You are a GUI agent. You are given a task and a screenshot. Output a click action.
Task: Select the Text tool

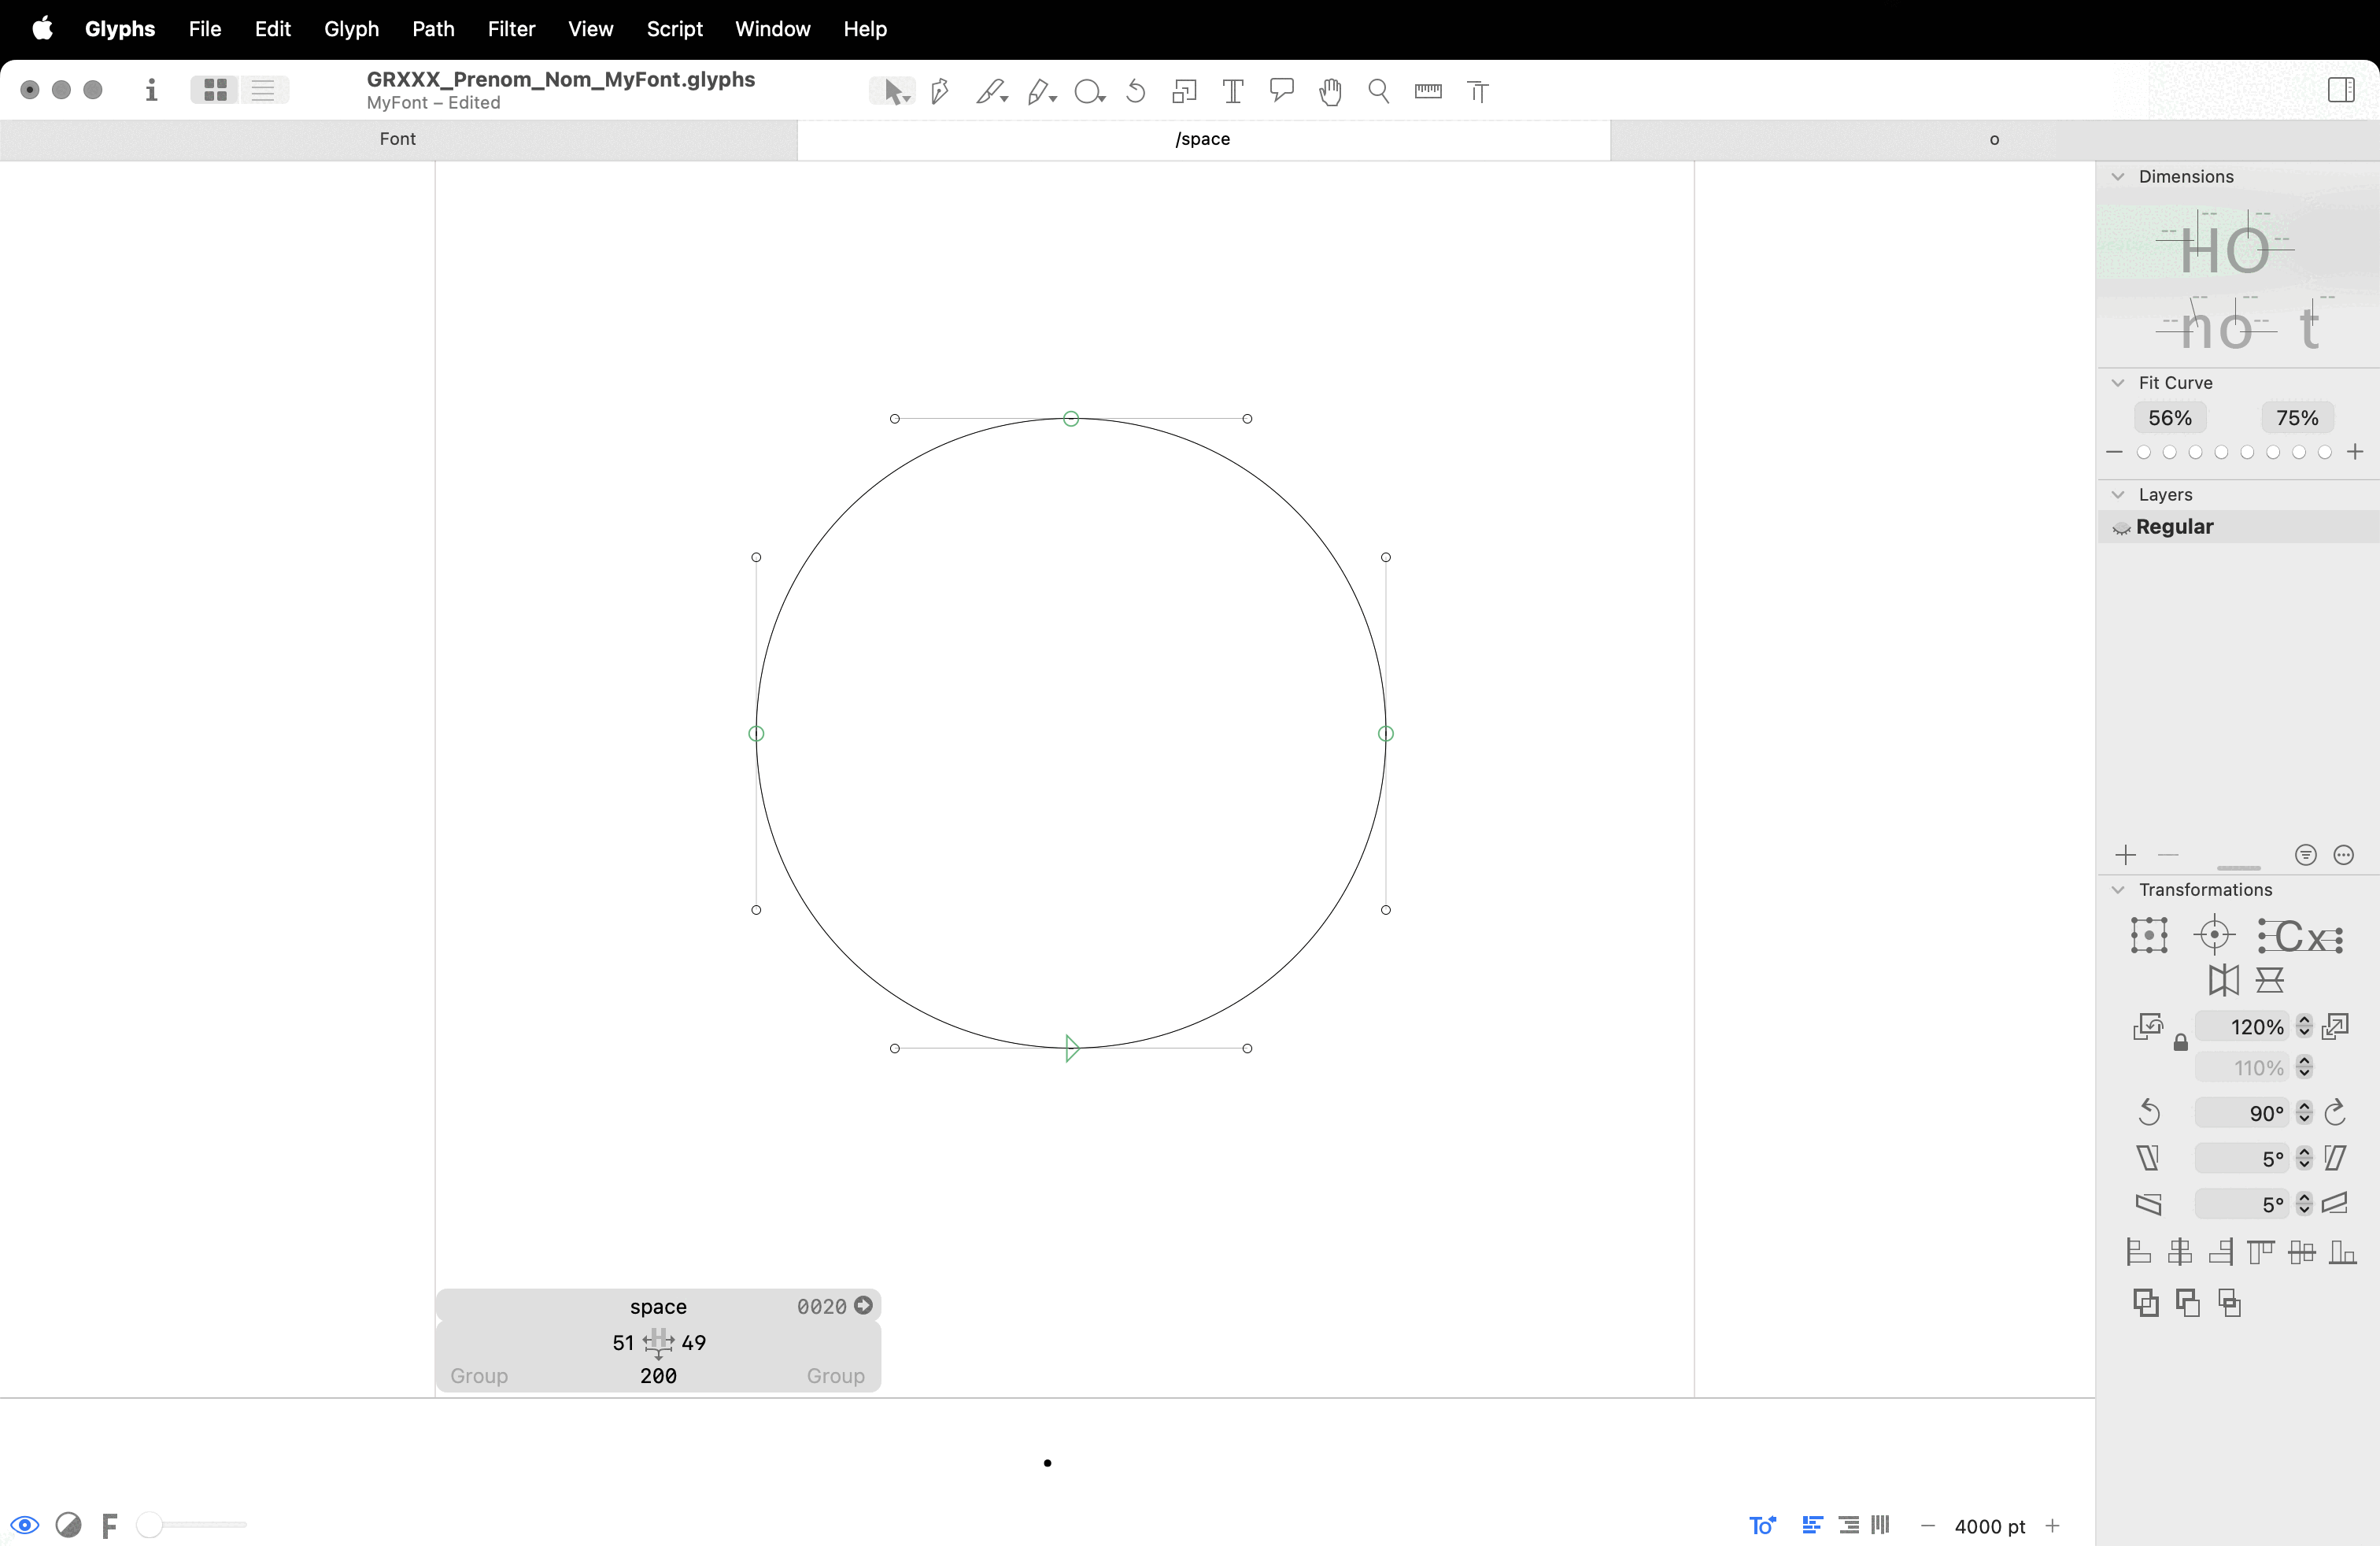[1233, 91]
